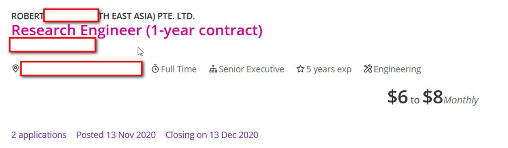Click the Monthly salary period label
Image resolution: width=508 pixels, height=148 pixels.
[x=461, y=100]
